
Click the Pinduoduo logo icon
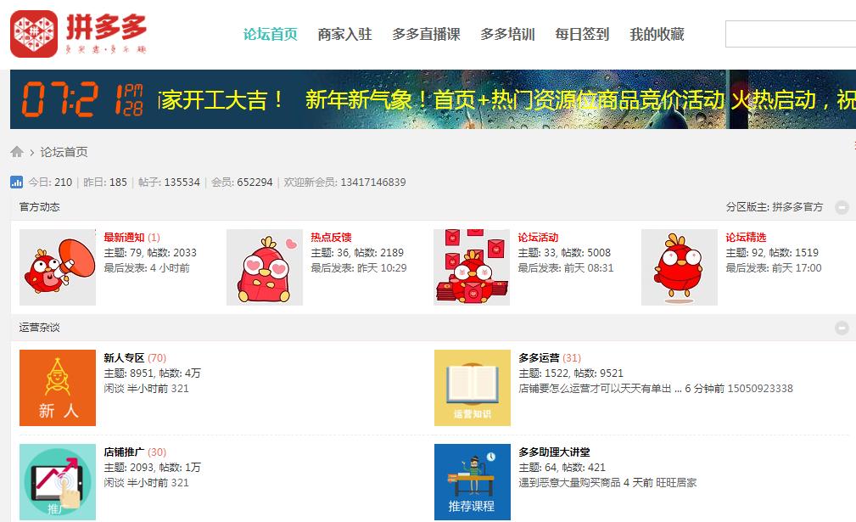(34, 31)
